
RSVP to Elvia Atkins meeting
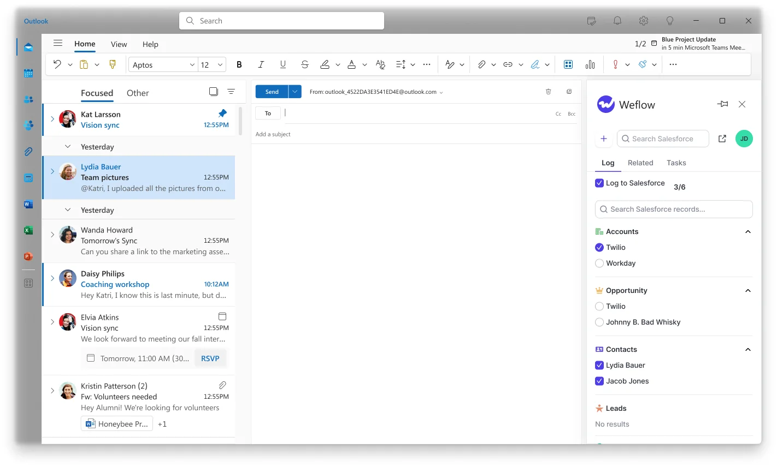[x=210, y=358]
